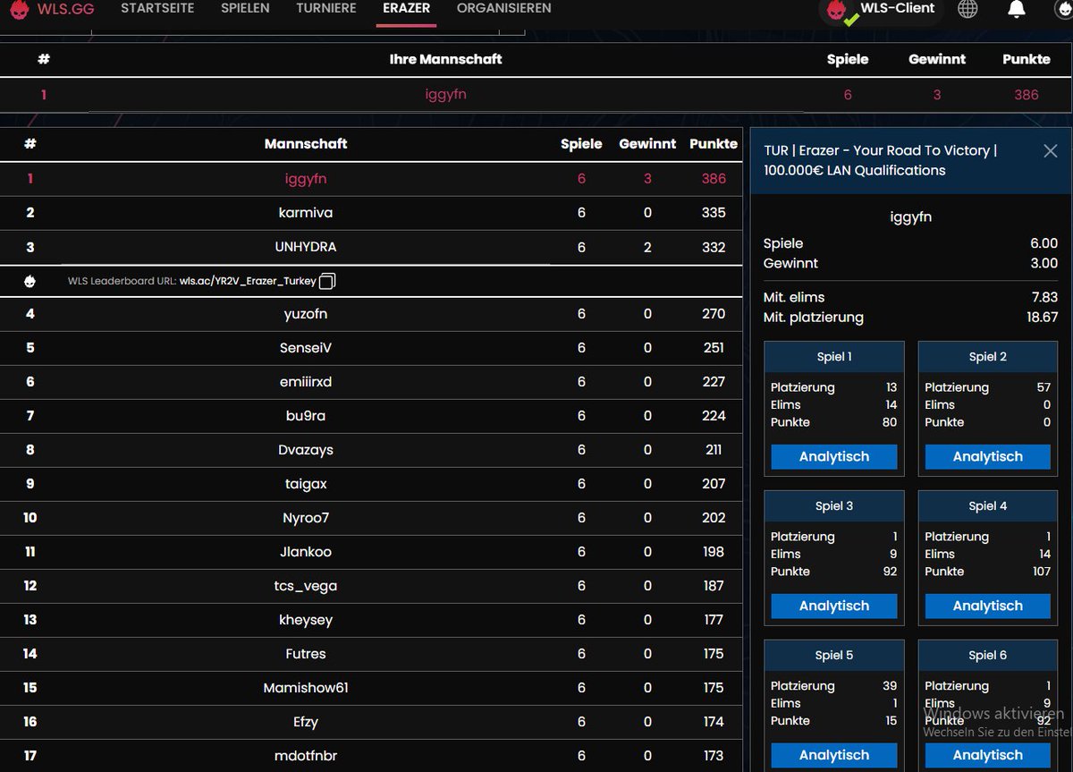
Task: Click the WLS icon in leaderboard URL row
Action: pos(30,281)
